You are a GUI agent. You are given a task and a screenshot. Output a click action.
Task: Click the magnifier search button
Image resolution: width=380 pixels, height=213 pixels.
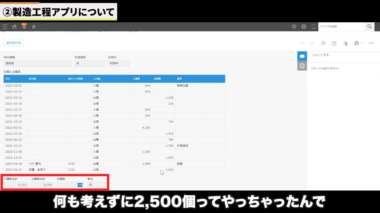(370, 27)
